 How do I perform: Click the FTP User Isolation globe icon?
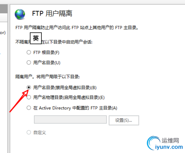tap(20, 14)
